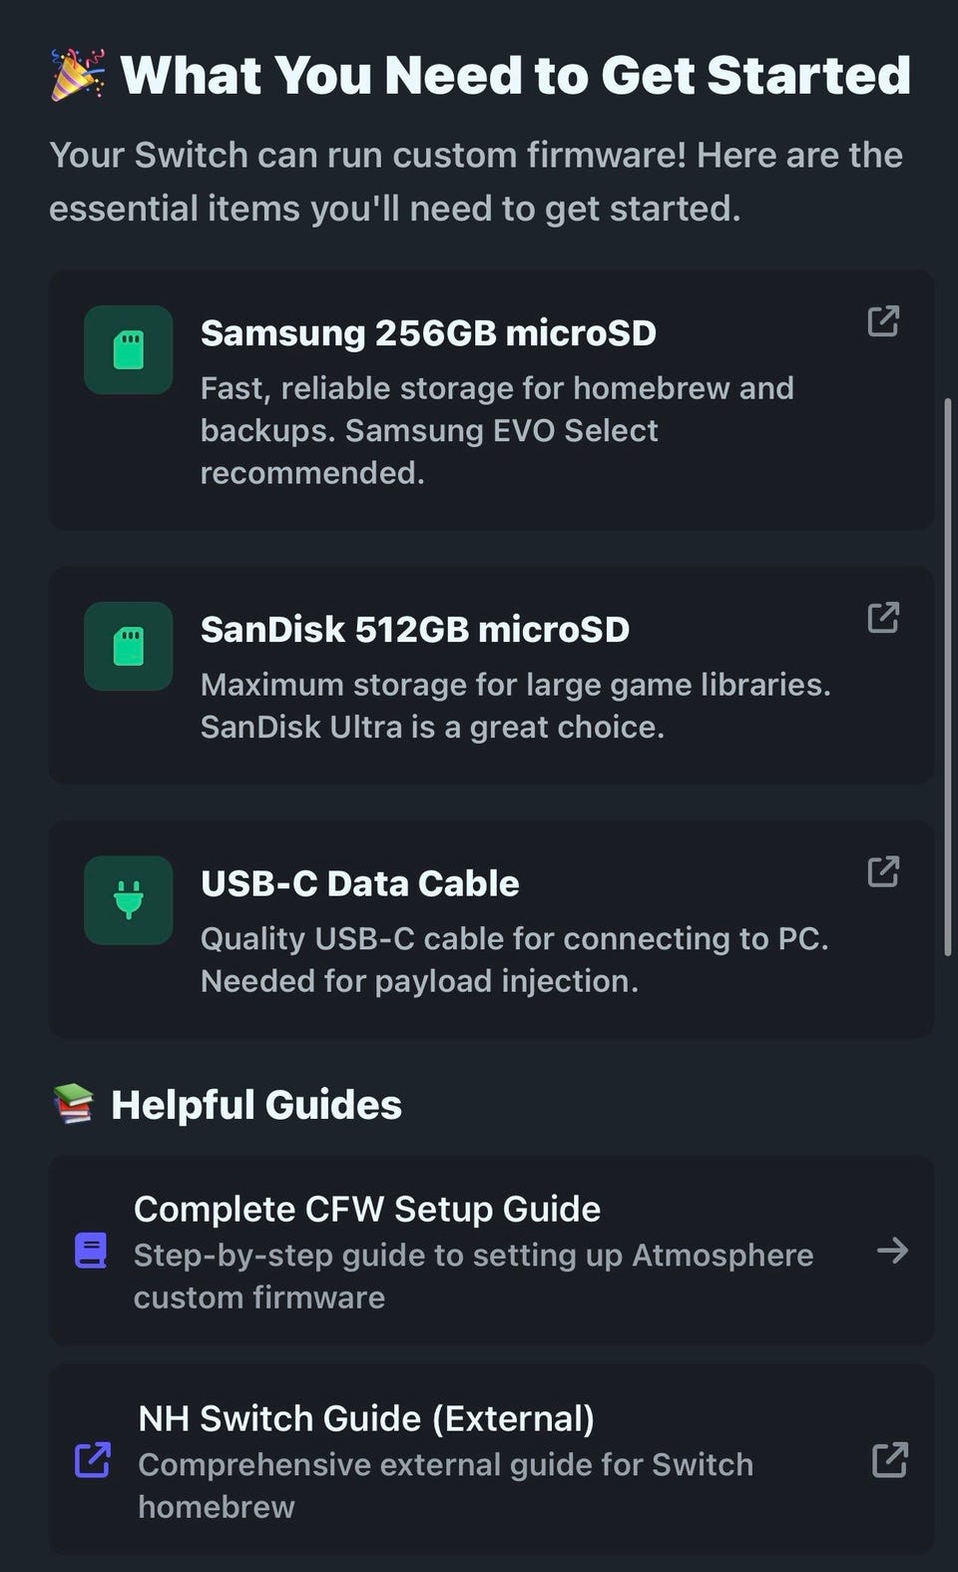The width and height of the screenshot is (958, 1572).
Task: Open the Complete CFW Setup Guide
Action: 367,1209
